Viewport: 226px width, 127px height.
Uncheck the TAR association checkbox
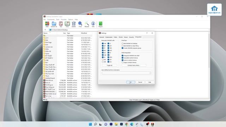(108, 48)
